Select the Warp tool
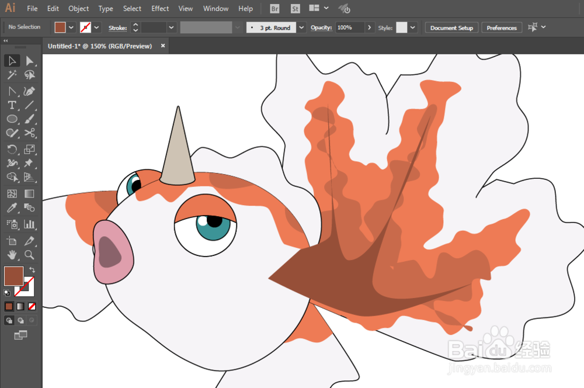584x388 pixels. [12, 163]
